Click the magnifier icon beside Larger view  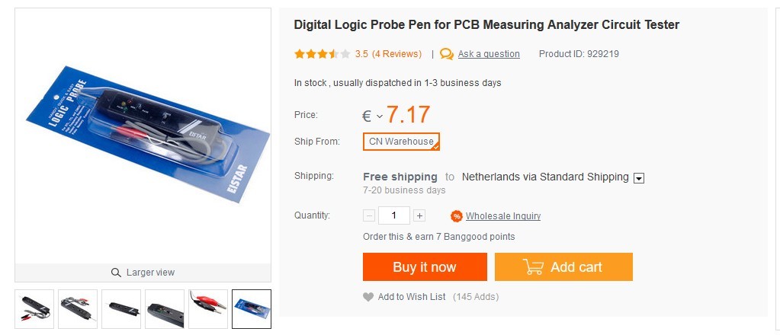pyautogui.click(x=116, y=273)
